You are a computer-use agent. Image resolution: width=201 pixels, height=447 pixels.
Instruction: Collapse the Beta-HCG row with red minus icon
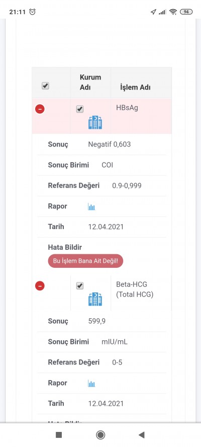click(40, 285)
